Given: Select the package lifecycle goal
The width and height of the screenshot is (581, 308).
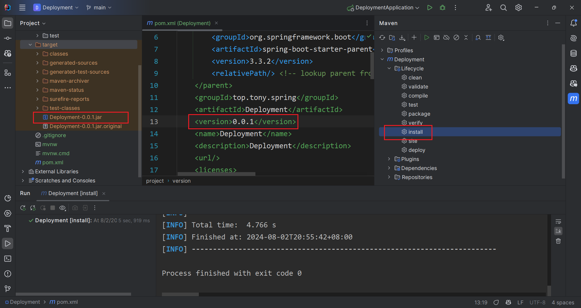Looking at the screenshot, I should 419,114.
